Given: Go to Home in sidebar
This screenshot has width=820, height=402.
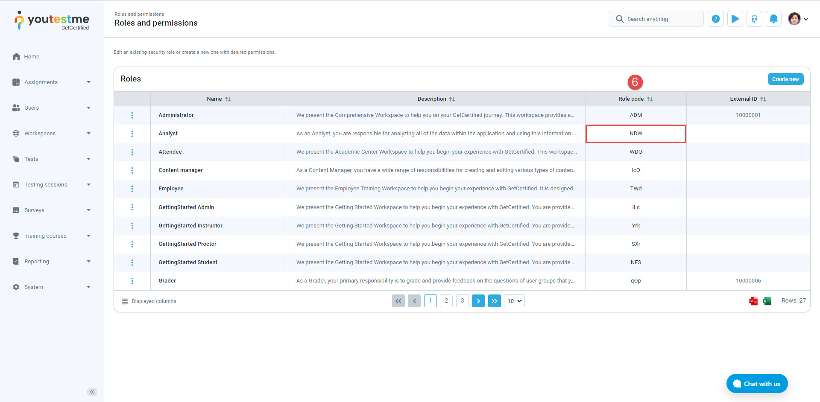Looking at the screenshot, I should tap(32, 57).
